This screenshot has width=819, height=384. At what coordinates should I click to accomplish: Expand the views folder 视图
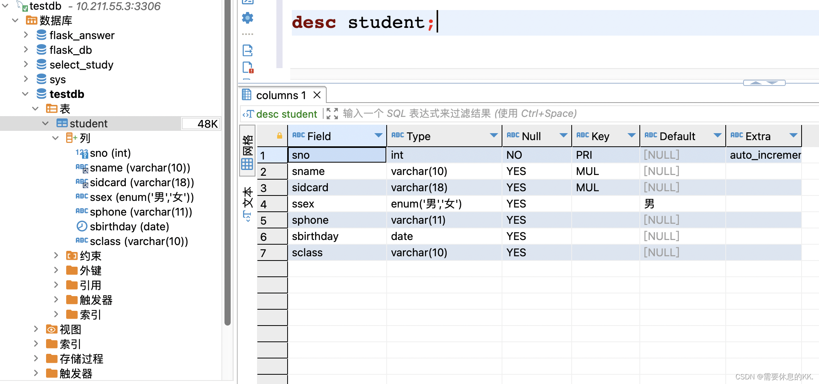click(36, 329)
